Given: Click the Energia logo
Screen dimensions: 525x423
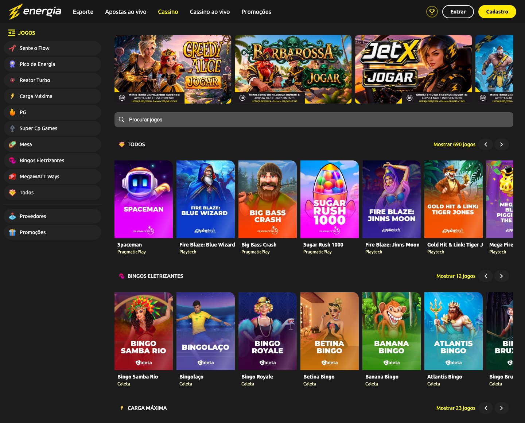Looking at the screenshot, I should (35, 12).
